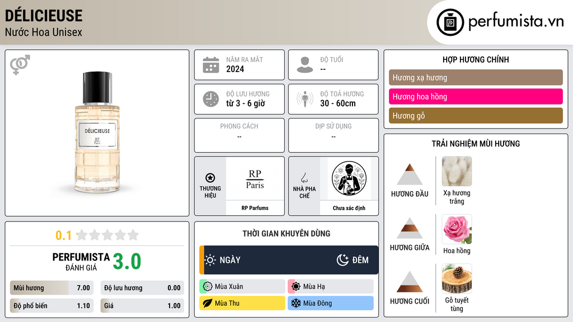This screenshot has height=322, width=573.
Task: Click the green Perfumista 3.0 score
Action: coord(127,262)
